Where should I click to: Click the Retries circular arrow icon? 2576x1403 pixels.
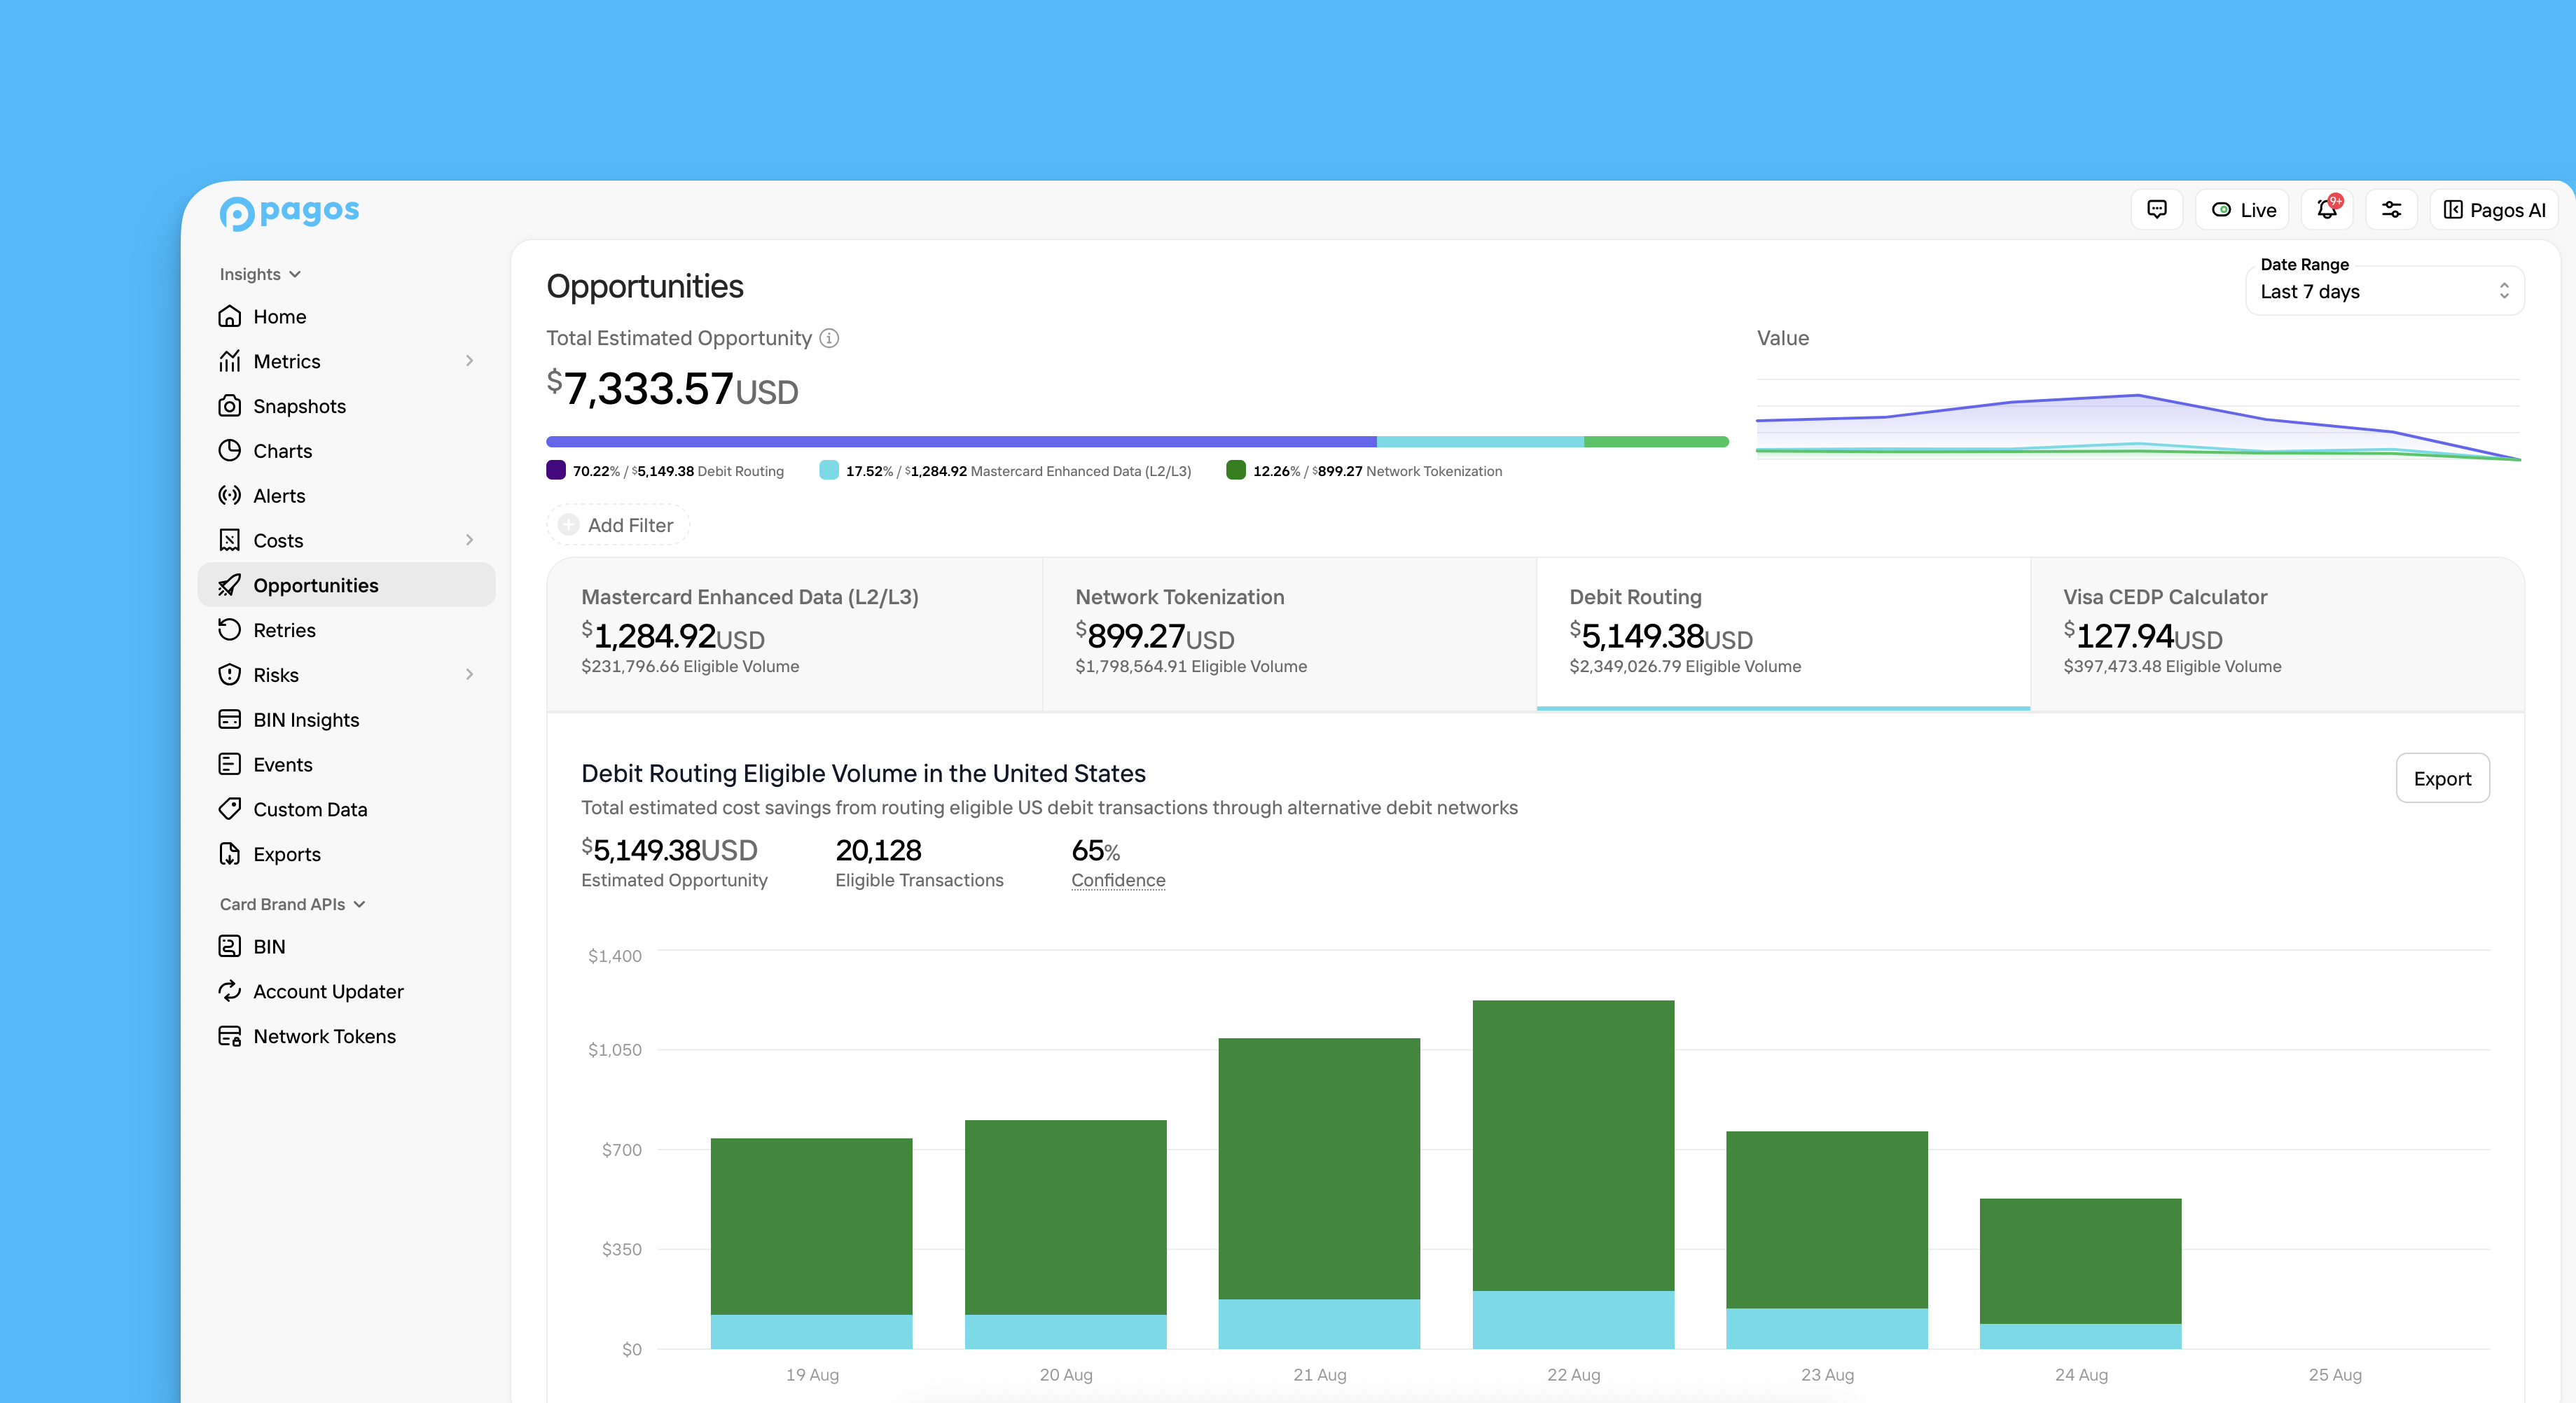pos(230,629)
